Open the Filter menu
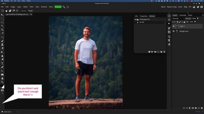 pos(32,7)
